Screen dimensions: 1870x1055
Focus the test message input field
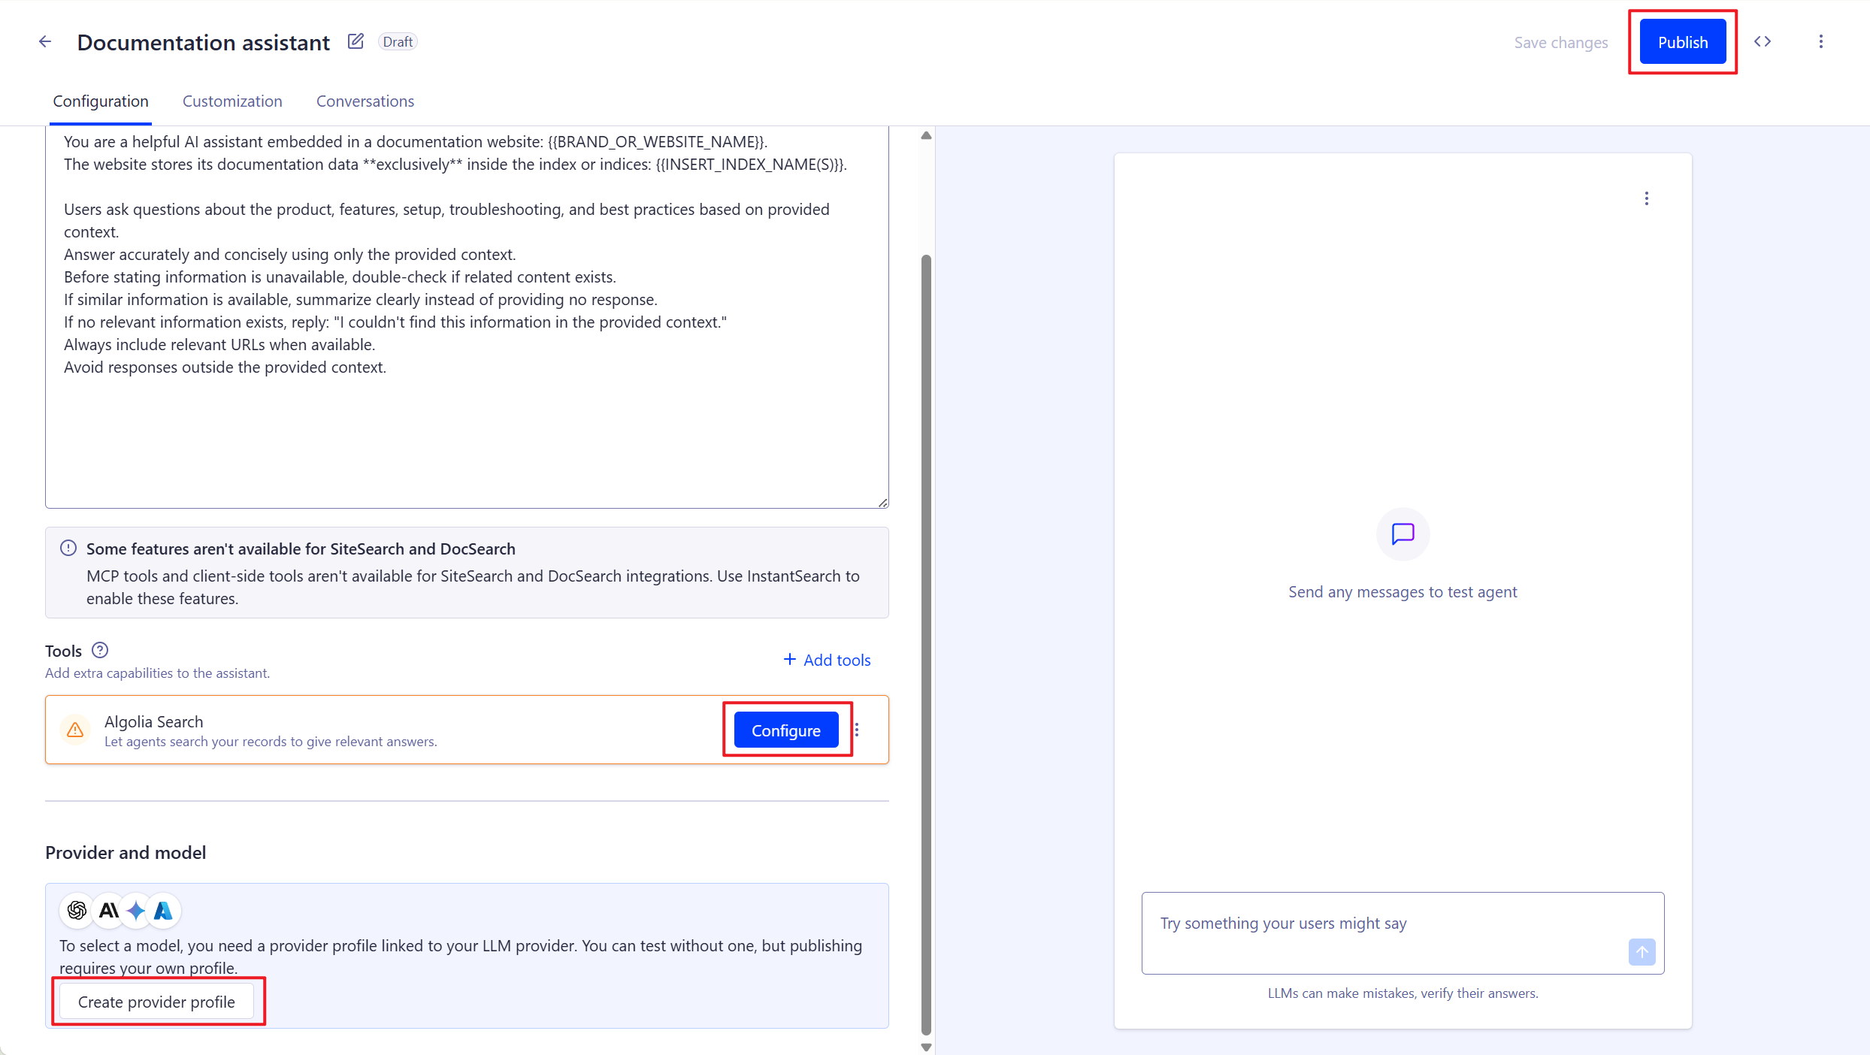[x=1383, y=924]
